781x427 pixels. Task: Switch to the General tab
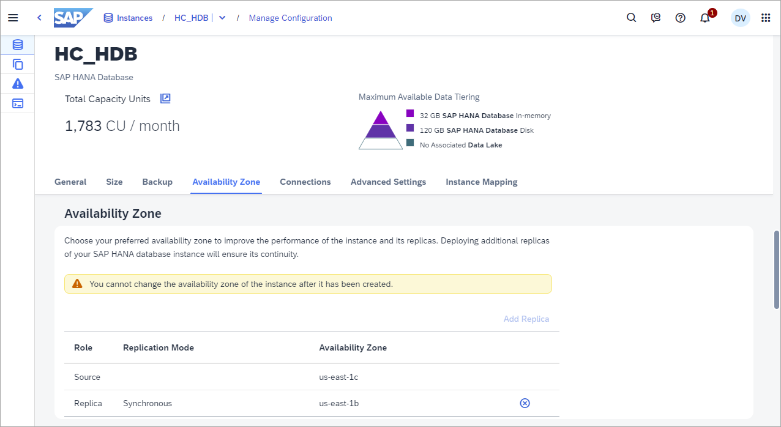(x=70, y=182)
